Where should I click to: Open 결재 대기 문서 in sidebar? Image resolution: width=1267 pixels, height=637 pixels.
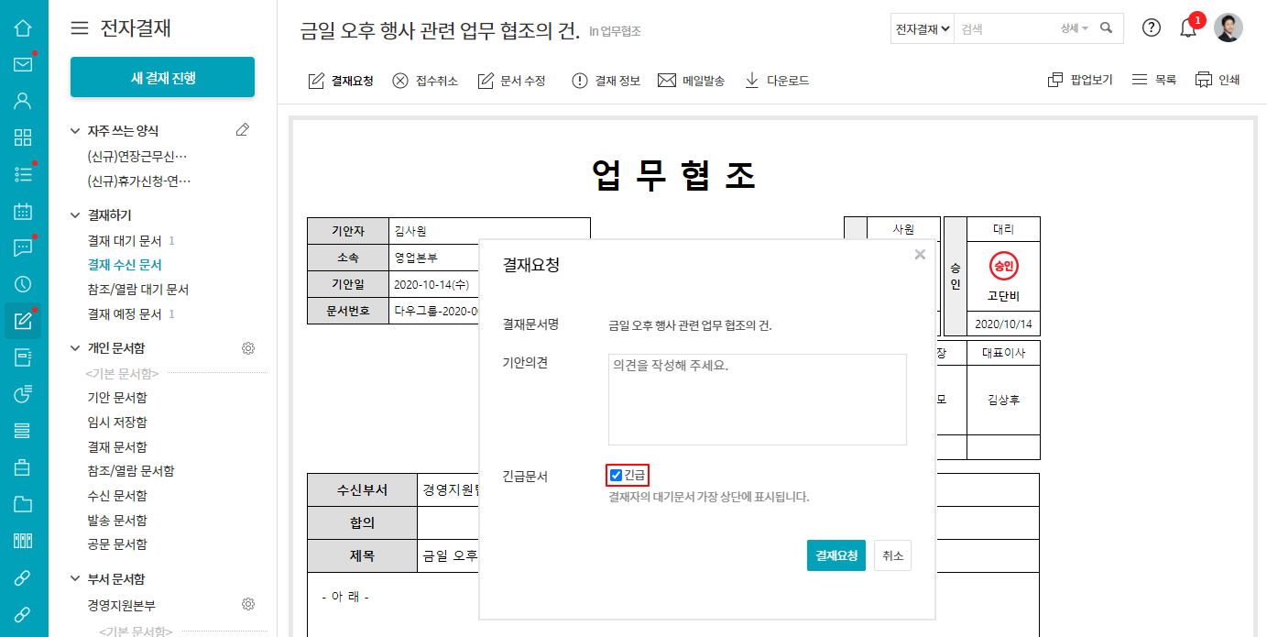pos(124,240)
